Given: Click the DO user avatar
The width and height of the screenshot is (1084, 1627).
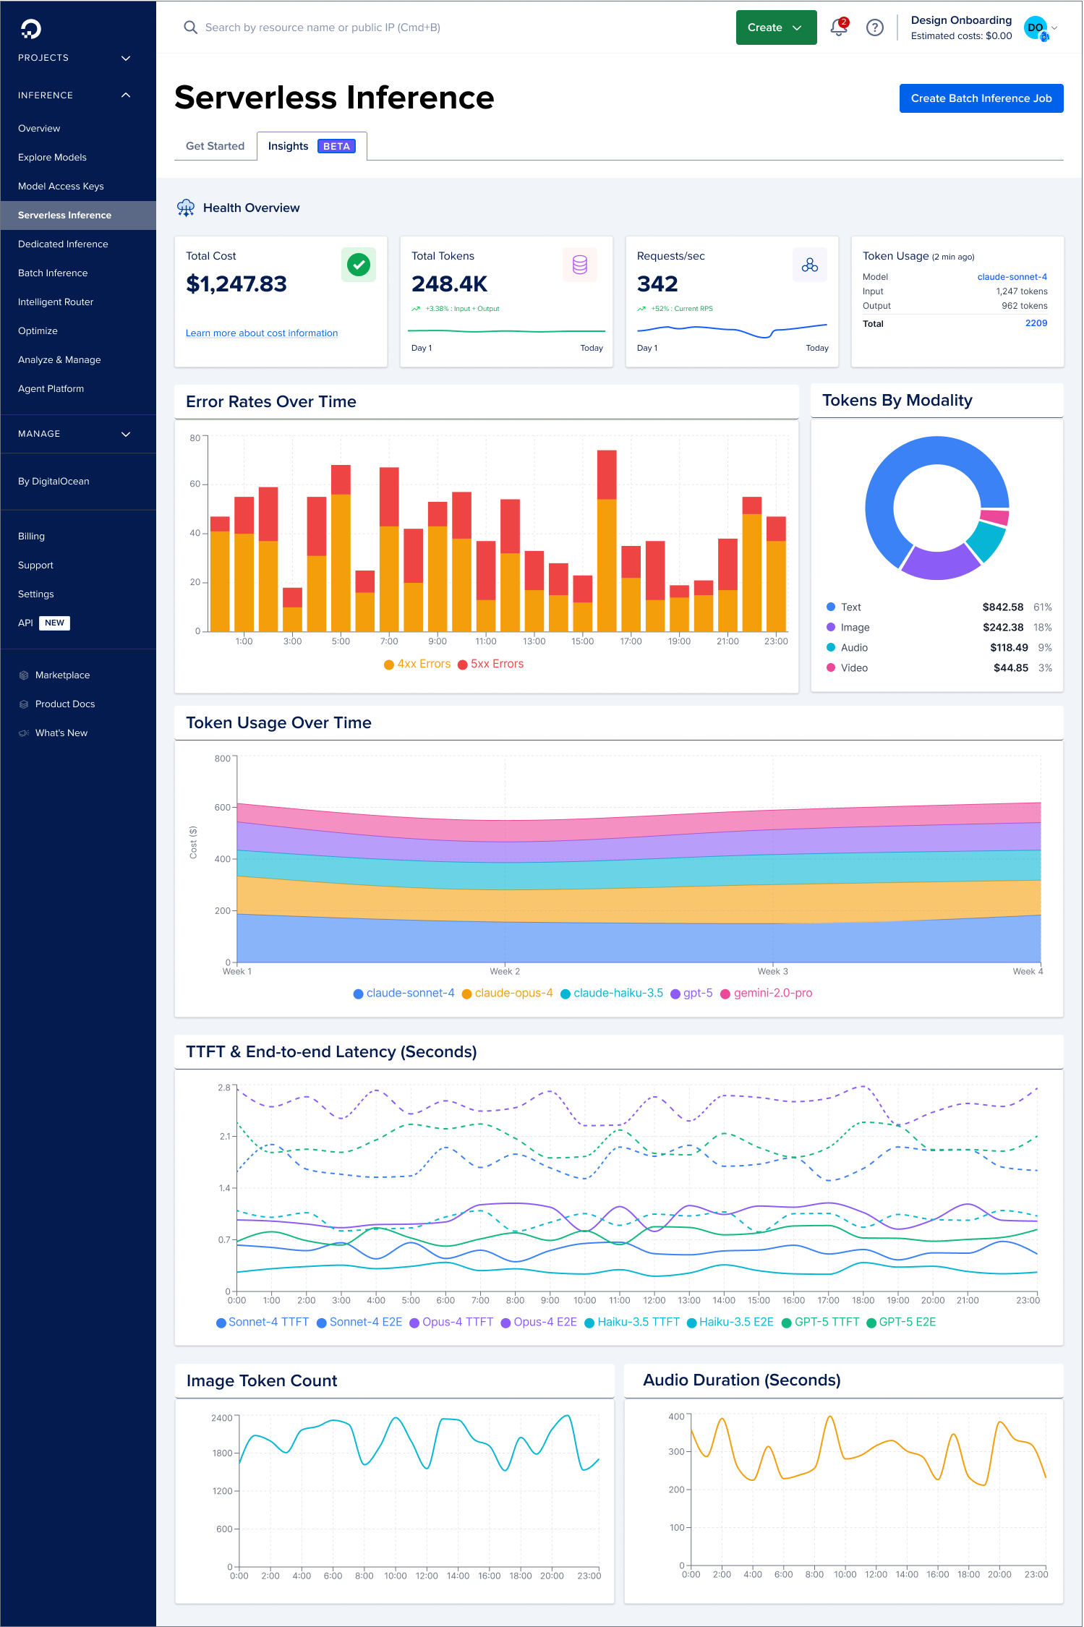Looking at the screenshot, I should click(1036, 27).
